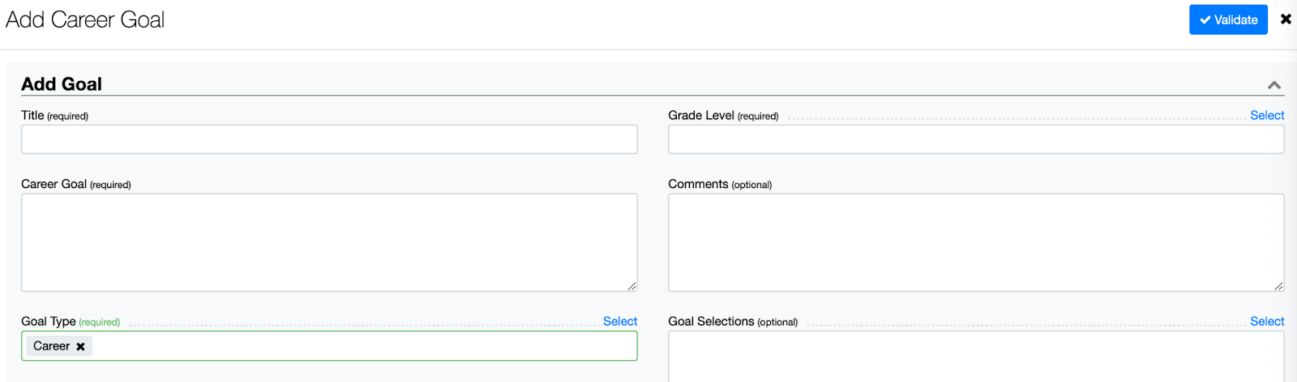Click inside the Comments text area

coord(976,243)
